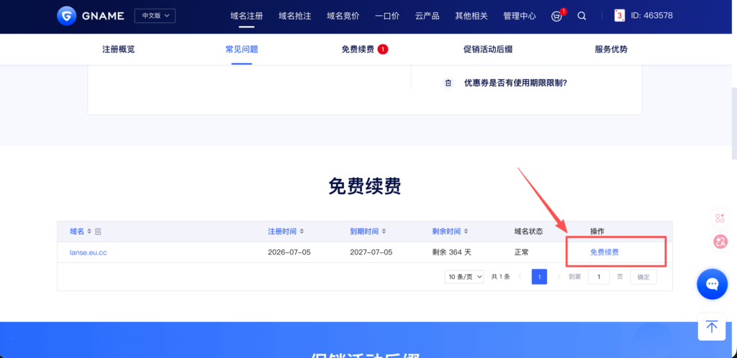Switch to the 免费续费 tab

[x=358, y=50]
